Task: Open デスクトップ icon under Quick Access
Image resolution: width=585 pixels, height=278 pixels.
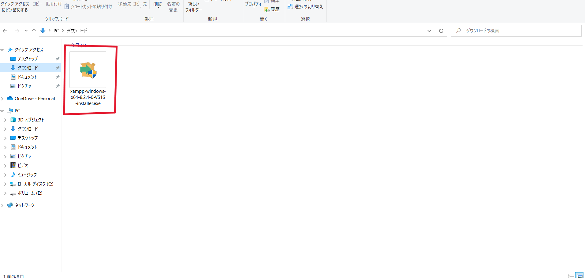Action: (13, 59)
